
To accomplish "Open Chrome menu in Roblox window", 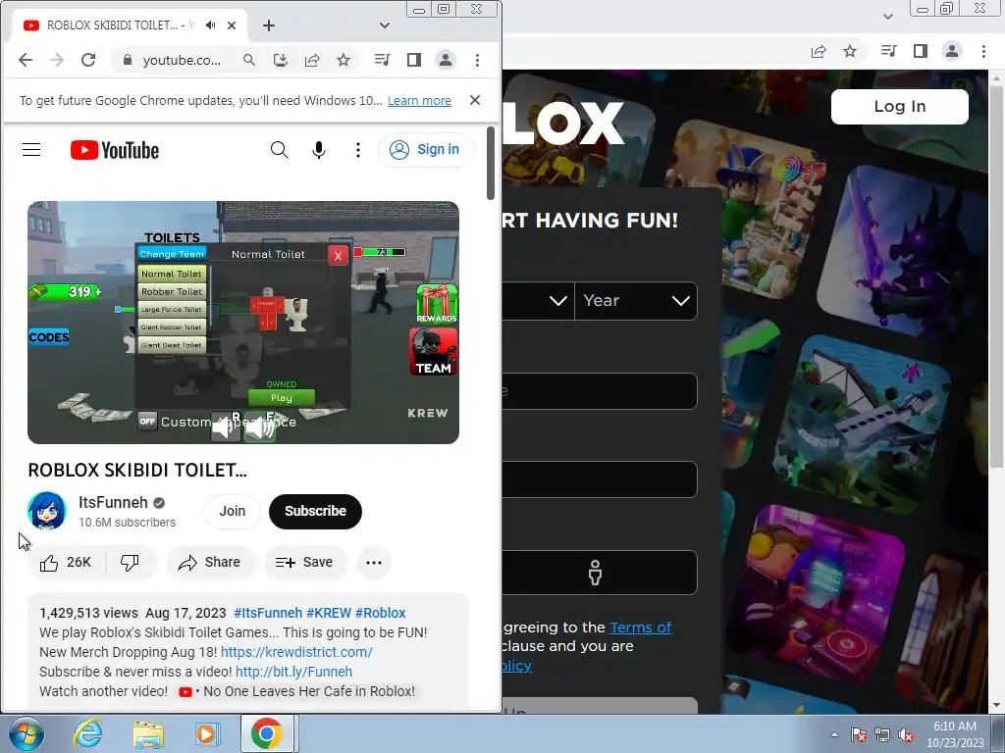I will (x=983, y=51).
